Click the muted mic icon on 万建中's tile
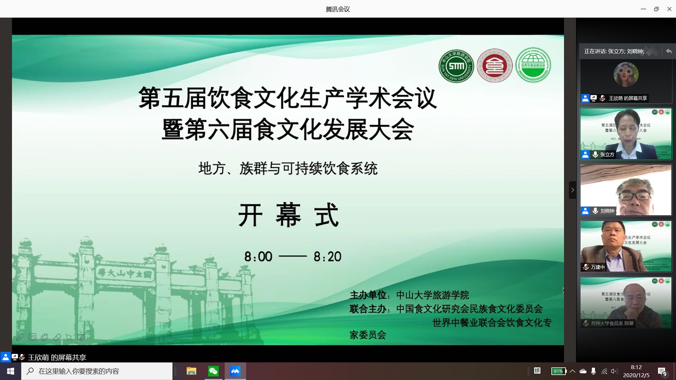 [585, 267]
